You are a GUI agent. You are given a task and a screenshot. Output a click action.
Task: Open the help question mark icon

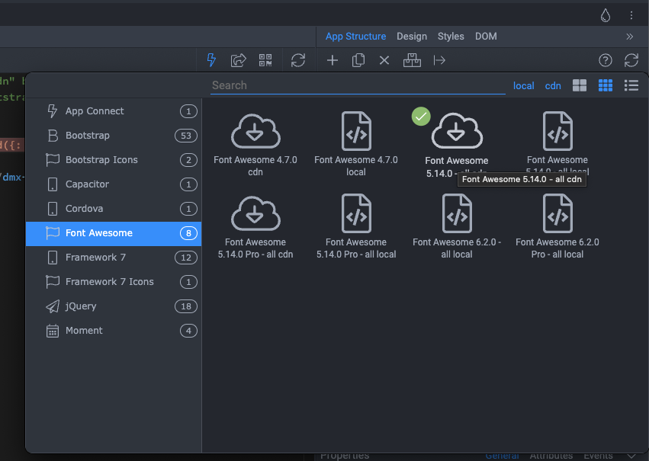tap(605, 60)
